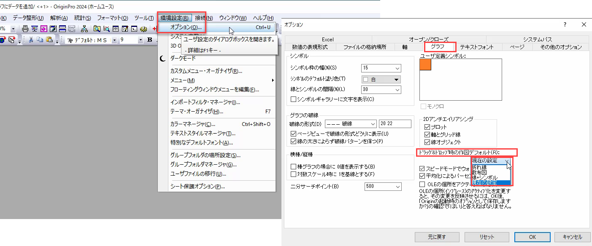Open テーマ・オーガナイザ(H)... from menu
This screenshot has width=592, height=246.
(x=216, y=112)
